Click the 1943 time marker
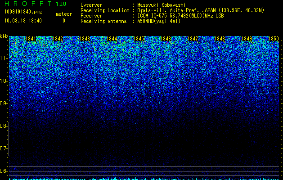The image size is (283, 180). click(x=85, y=39)
